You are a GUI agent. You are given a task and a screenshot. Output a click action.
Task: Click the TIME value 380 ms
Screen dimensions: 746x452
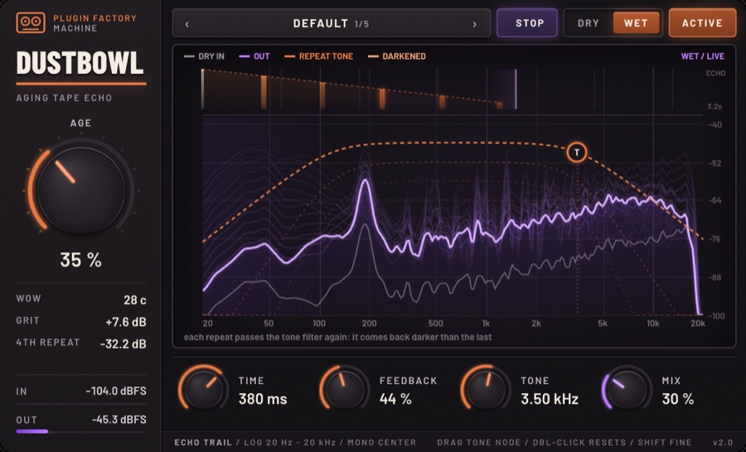click(x=263, y=399)
